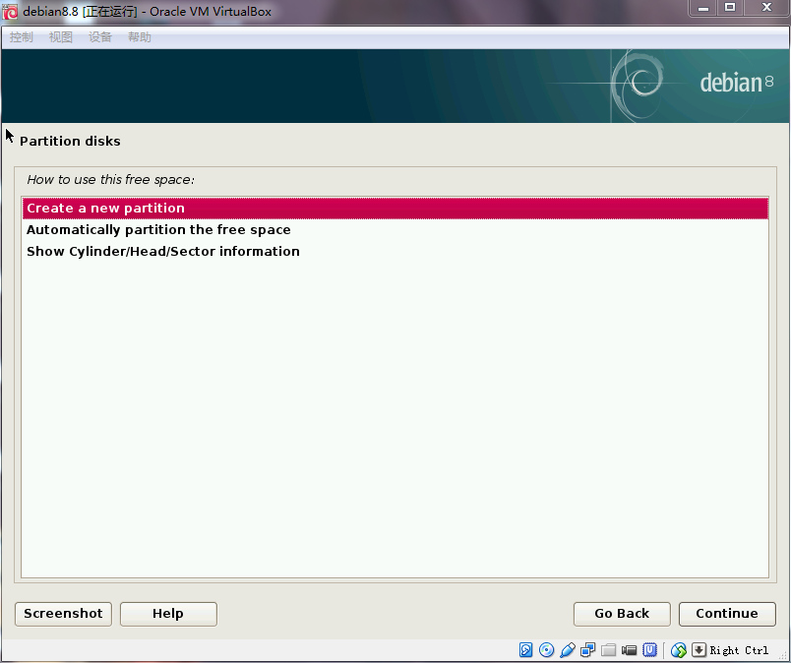Image resolution: width=791 pixels, height=663 pixels.
Task: Choose 'Automatically partition the free space'
Action: tap(158, 230)
